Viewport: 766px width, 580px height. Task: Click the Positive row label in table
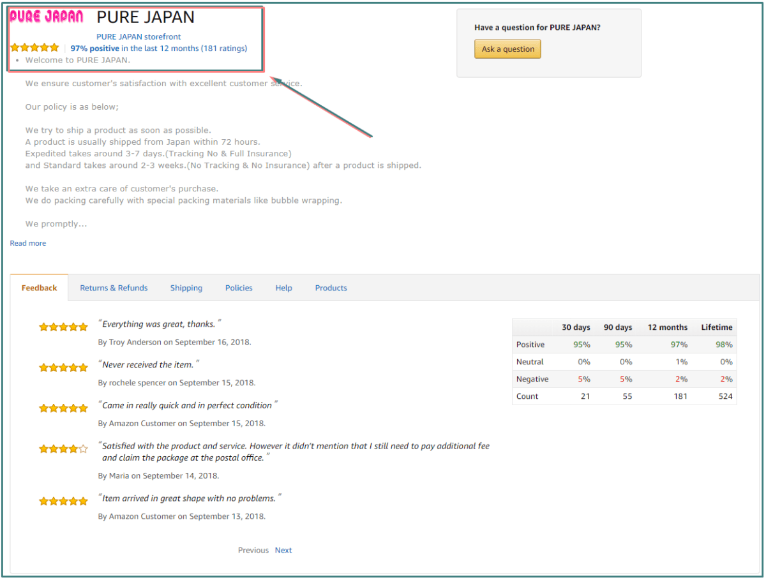pyautogui.click(x=530, y=345)
